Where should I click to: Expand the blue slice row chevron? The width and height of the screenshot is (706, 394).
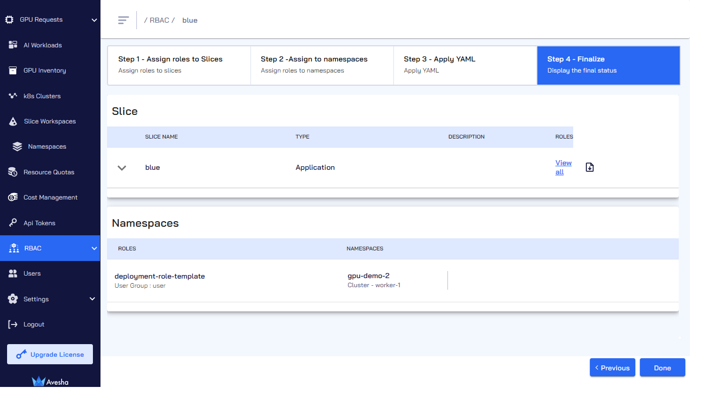pos(122,168)
